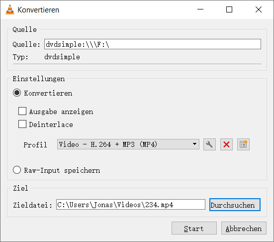Click the 'Profil' label
The width and height of the screenshot is (274, 242).
pyautogui.click(x=35, y=145)
